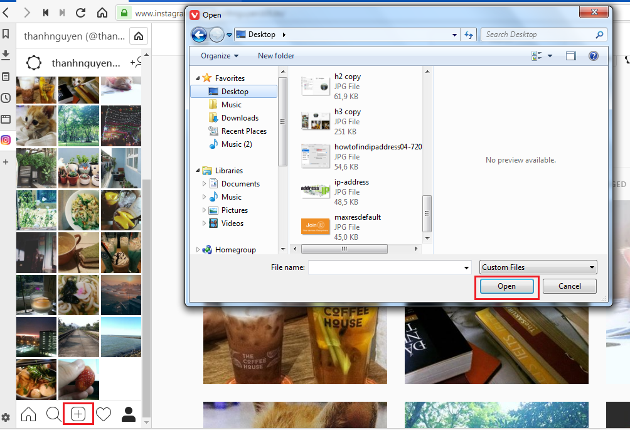Open the strawberry photo thumbnail in the panel
This screenshot has width=630, height=430.
tap(79, 379)
